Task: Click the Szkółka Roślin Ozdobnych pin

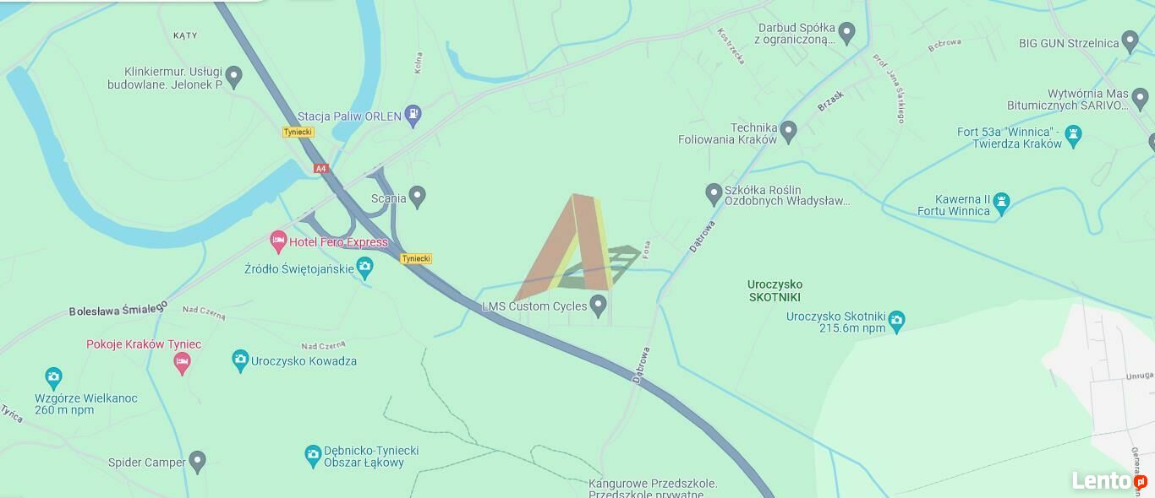Action: point(714,194)
